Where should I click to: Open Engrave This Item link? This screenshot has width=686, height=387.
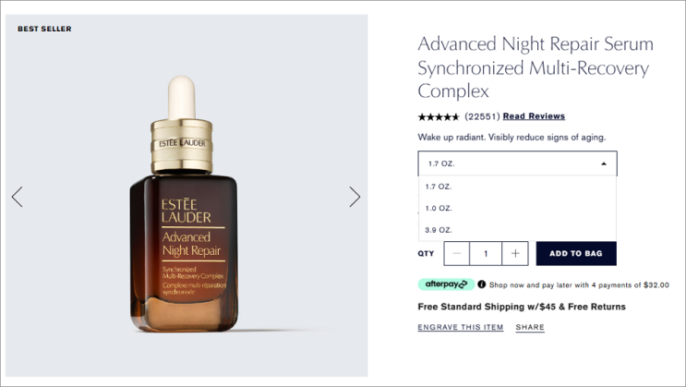pos(460,328)
